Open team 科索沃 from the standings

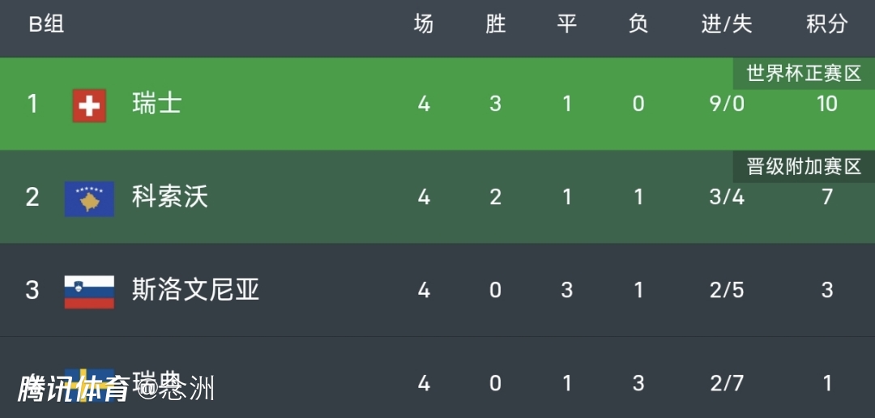click(170, 197)
